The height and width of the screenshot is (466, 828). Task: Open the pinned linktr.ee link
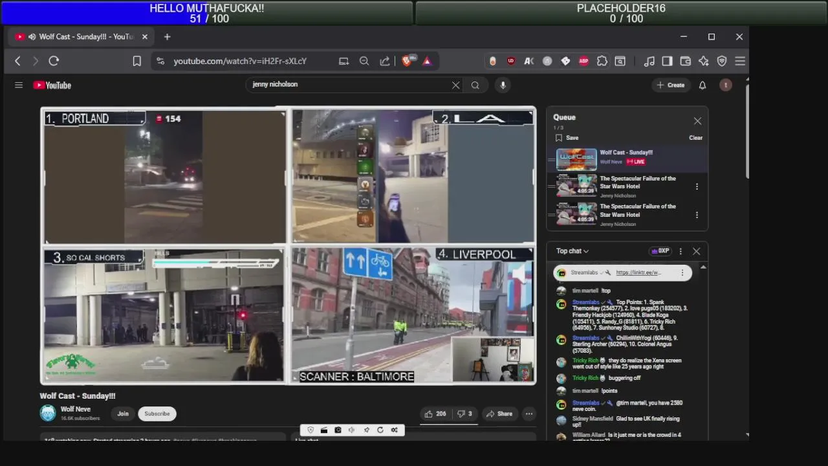pyautogui.click(x=638, y=272)
